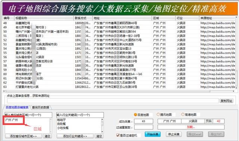Viewport: 239px width, 141px height.
Task: Switch to the 百度地图店铺搜索 tab
Action: click(17, 107)
